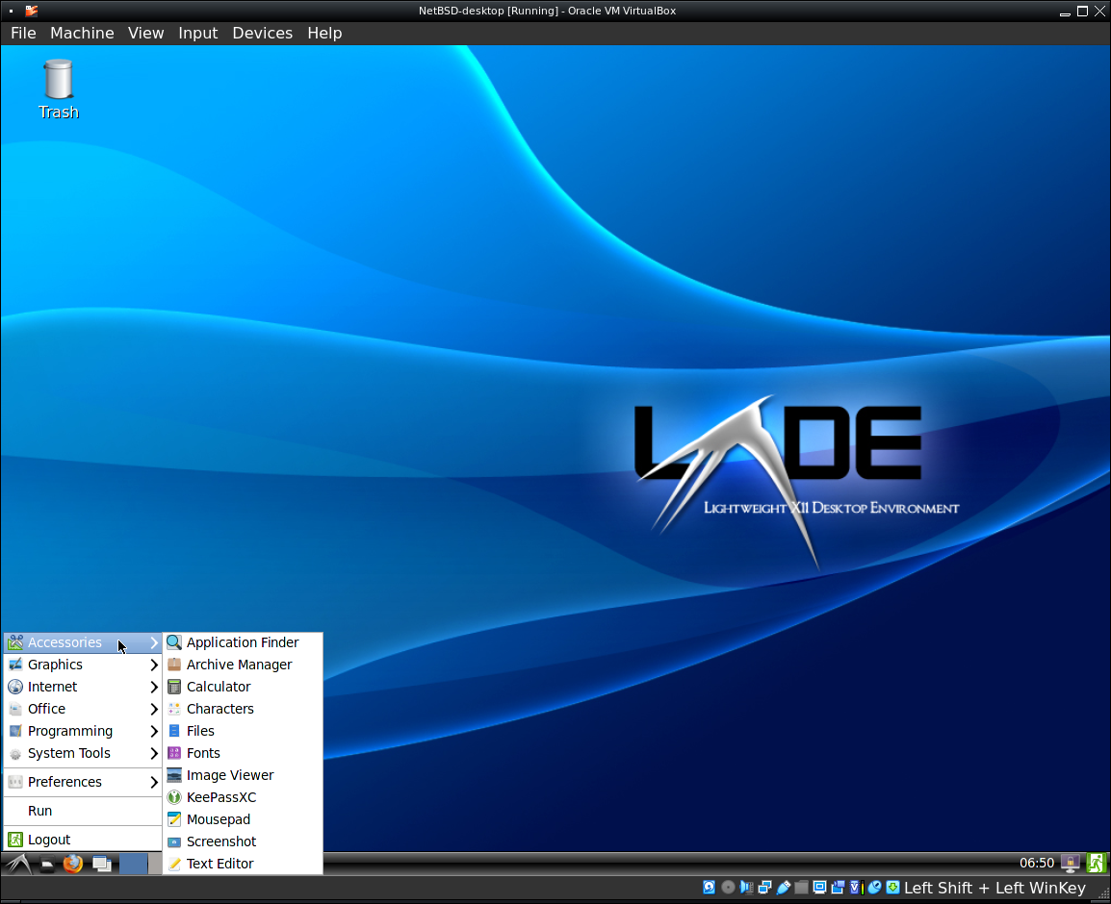Open KeePassXC from the submenu
Screen dimensions: 1111x904
221,797
